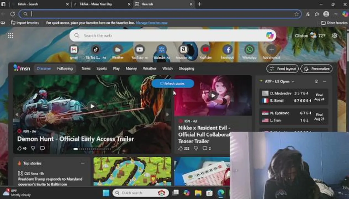Open the tab actions menu icon

(x=3, y=4)
